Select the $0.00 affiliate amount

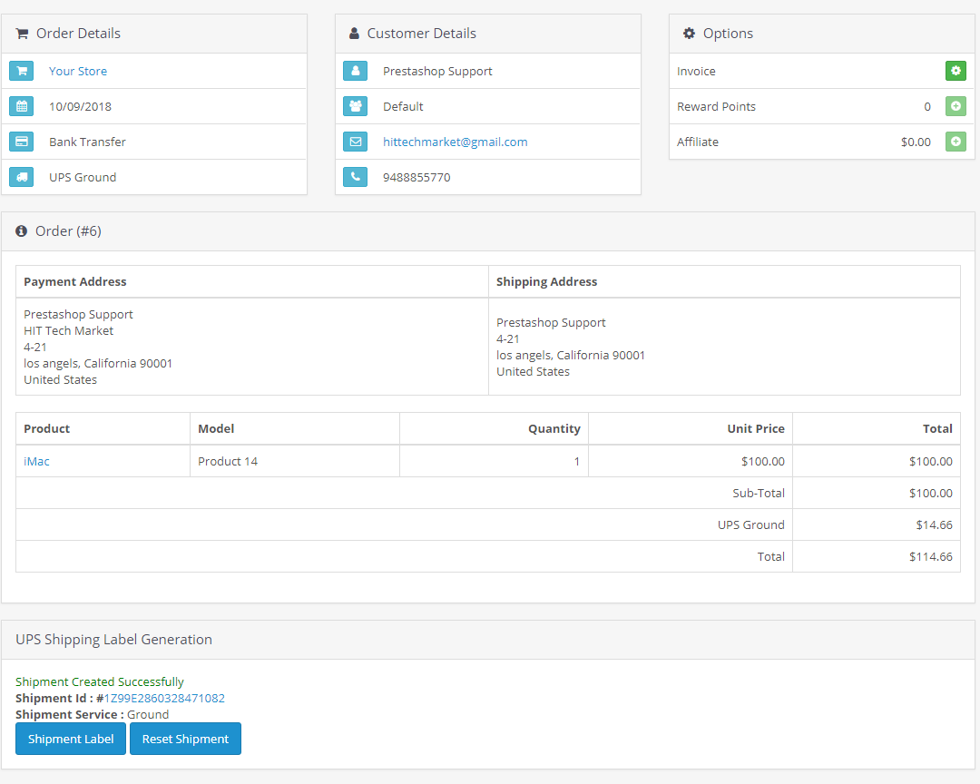916,142
